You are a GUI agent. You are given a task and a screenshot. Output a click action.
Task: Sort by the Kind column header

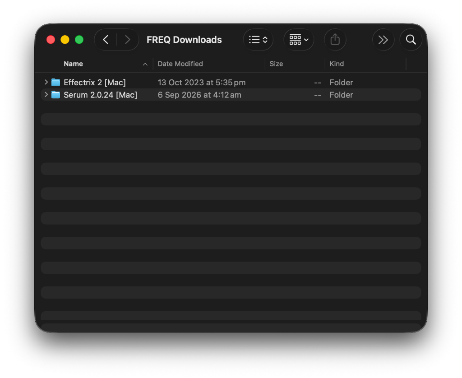click(337, 64)
